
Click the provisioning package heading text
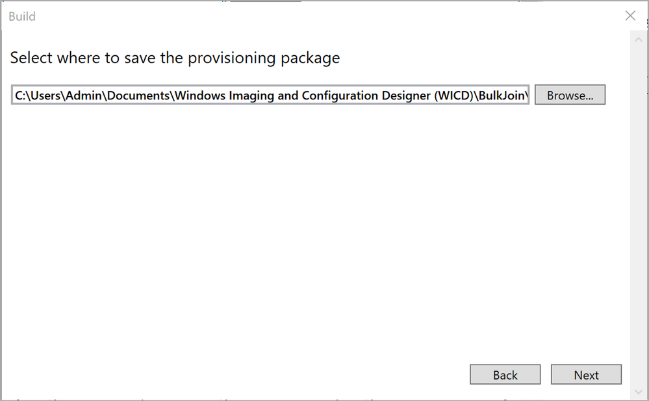175,58
